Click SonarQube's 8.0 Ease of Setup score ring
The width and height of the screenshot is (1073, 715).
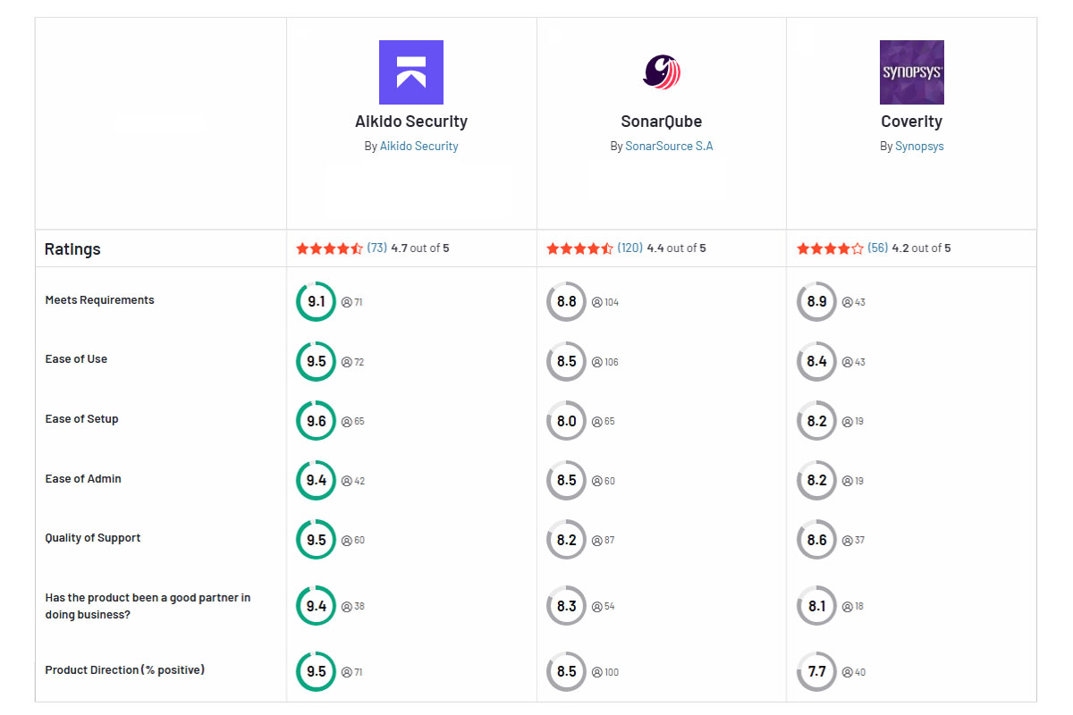[567, 421]
